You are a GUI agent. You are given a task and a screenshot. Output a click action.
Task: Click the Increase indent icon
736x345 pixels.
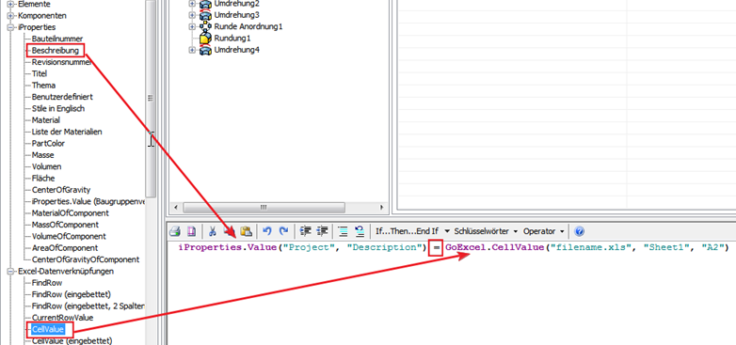322,231
